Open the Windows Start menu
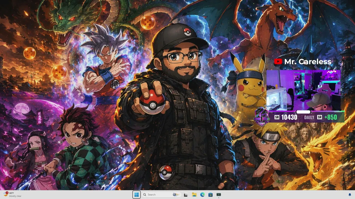 (x=136, y=195)
